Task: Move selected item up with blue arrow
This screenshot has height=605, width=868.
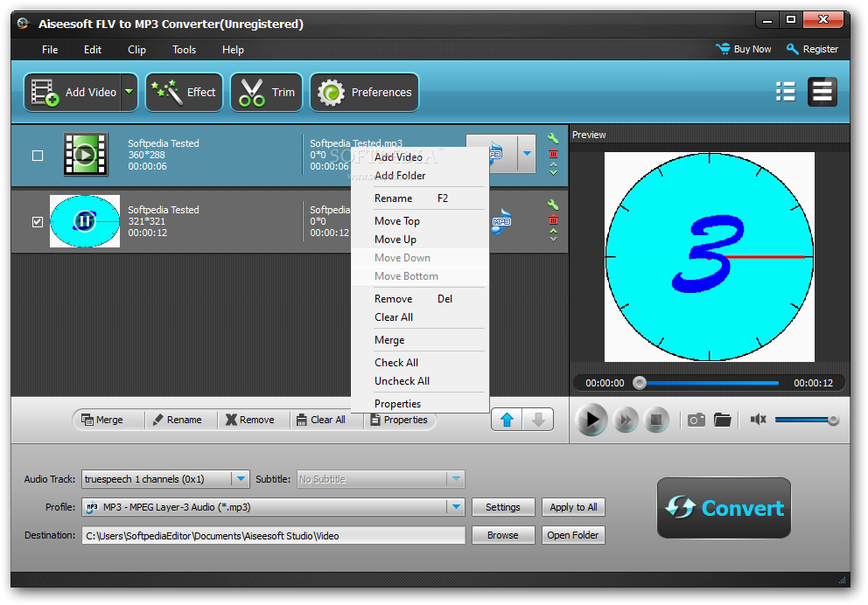Action: click(507, 420)
